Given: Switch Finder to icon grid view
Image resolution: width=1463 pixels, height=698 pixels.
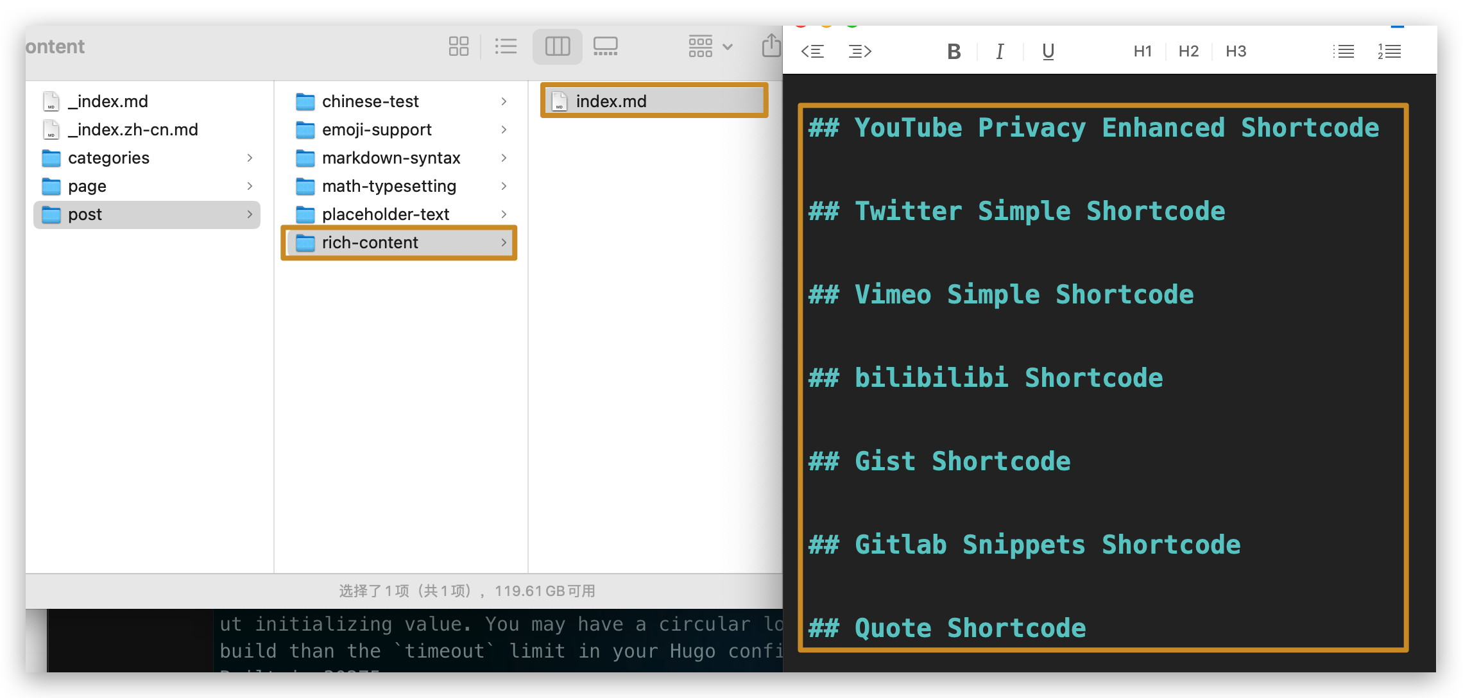Looking at the screenshot, I should tap(458, 46).
